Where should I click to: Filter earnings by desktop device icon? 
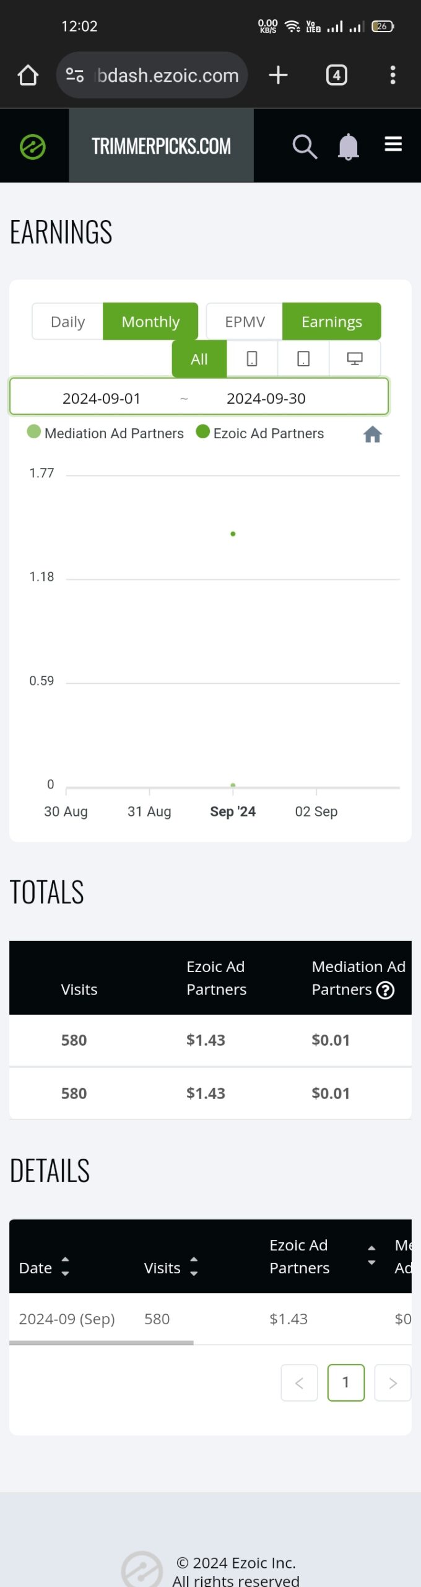tap(355, 358)
